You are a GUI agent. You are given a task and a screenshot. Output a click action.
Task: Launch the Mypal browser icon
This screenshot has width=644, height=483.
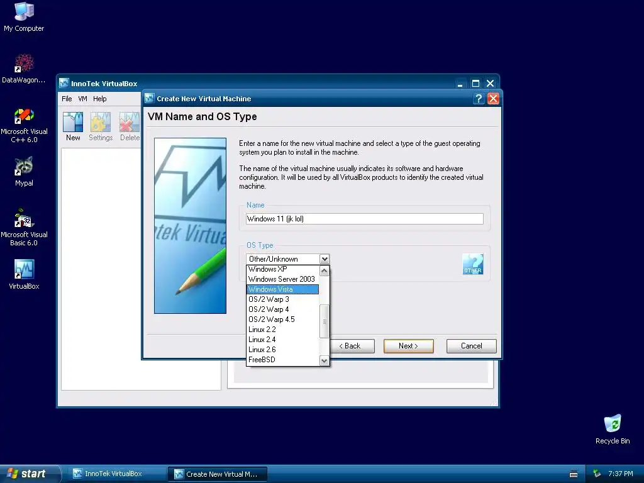24,172
